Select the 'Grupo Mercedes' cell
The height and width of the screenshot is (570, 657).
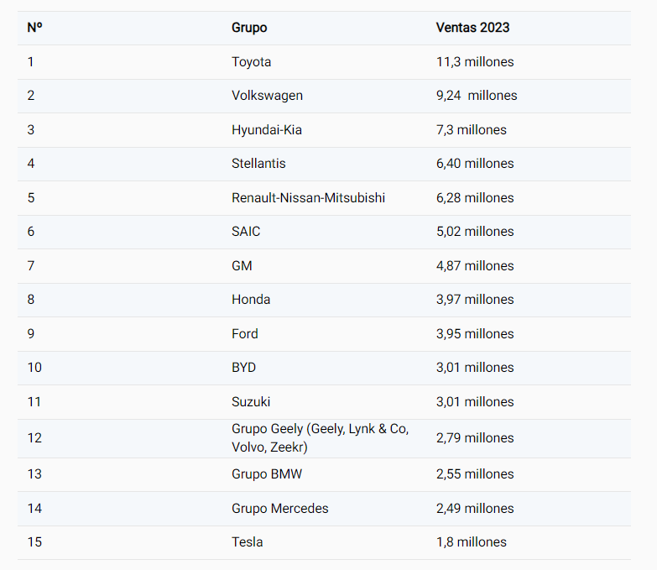coord(280,509)
